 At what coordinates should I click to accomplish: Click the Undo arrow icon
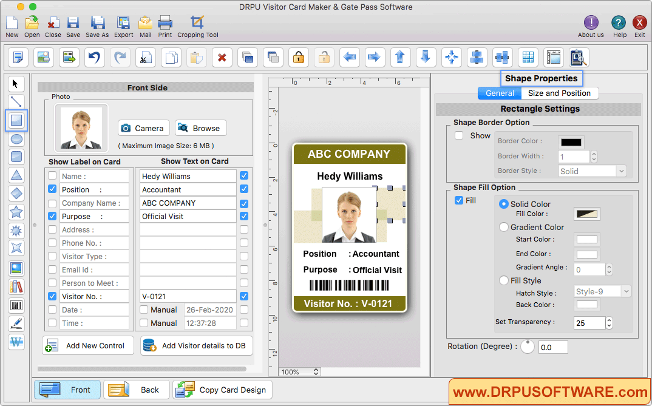tap(94, 57)
